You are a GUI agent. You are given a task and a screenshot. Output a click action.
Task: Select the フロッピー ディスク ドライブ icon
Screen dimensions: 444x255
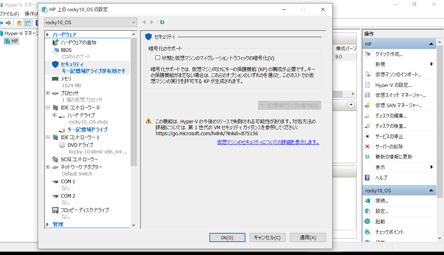pos(55,210)
